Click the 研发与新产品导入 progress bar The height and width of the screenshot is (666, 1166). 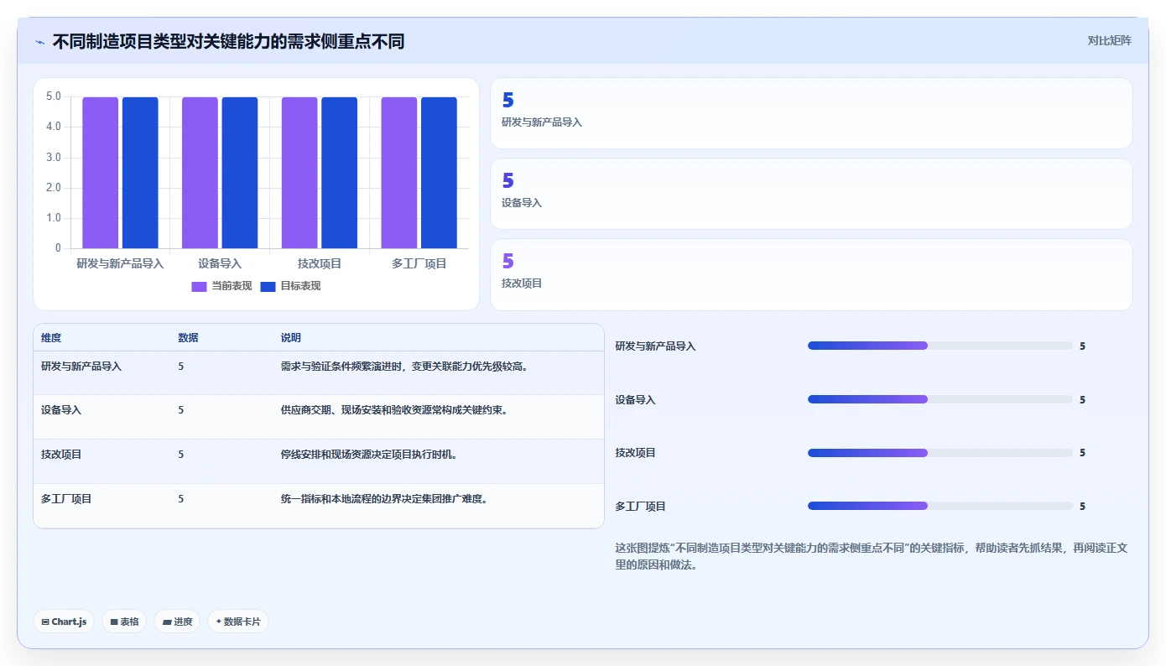[x=940, y=346]
